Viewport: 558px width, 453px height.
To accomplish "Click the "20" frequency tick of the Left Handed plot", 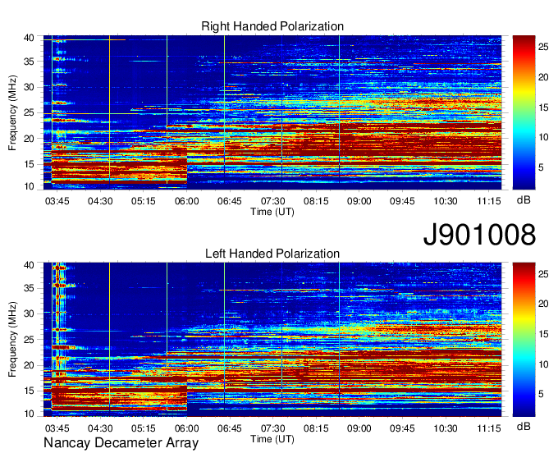I will [x=29, y=365].
